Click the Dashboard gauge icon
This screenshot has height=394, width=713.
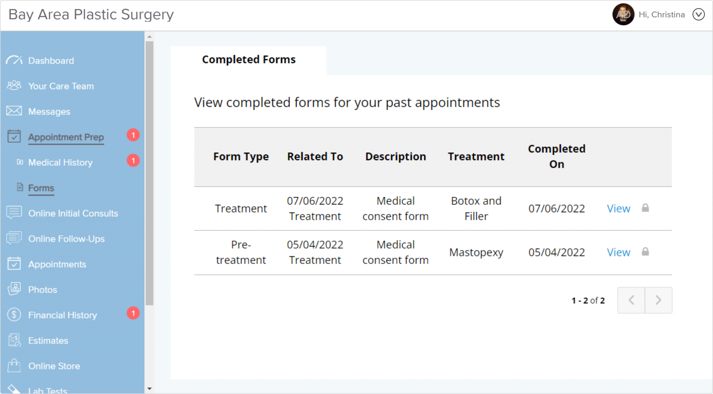tap(14, 60)
